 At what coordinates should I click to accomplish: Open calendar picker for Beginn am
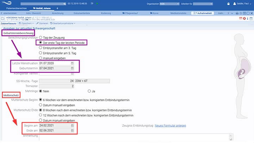[x=72, y=125]
